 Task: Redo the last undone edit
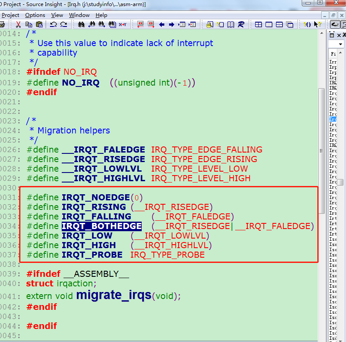coord(64,24)
